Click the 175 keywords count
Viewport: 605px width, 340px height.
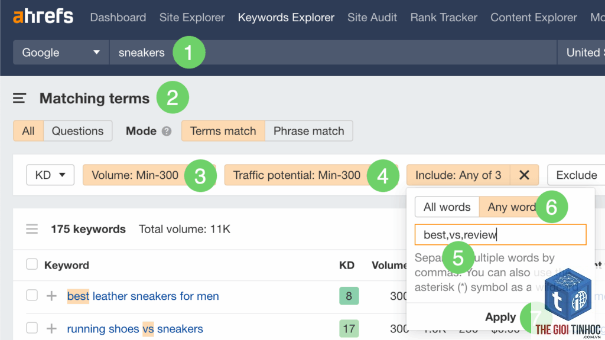coord(89,229)
